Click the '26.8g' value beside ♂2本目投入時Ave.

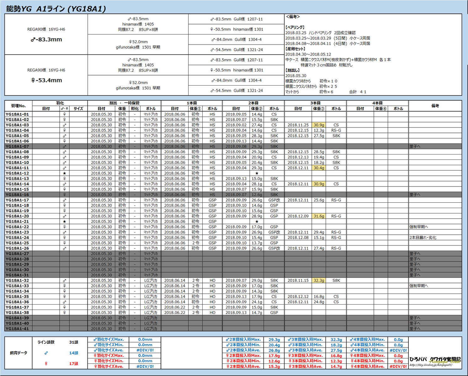click(274, 350)
